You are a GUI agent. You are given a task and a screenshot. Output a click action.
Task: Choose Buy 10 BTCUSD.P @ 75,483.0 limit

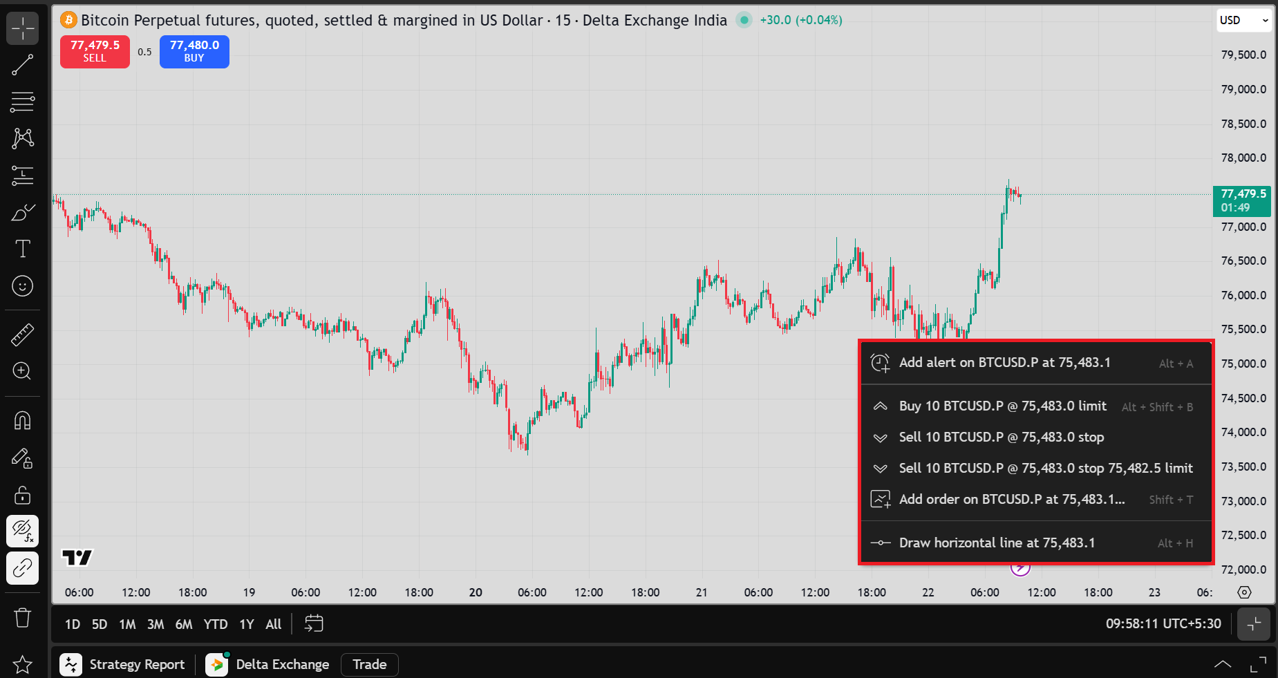[1036, 406]
